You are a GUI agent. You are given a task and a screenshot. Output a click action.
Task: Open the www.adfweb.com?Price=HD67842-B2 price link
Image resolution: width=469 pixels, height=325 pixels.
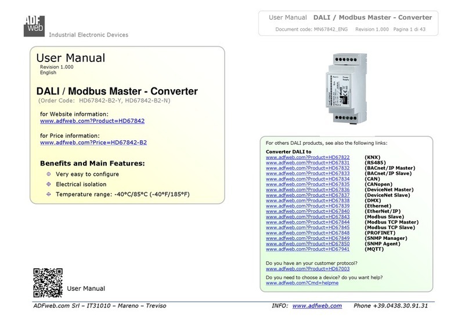(x=93, y=143)
